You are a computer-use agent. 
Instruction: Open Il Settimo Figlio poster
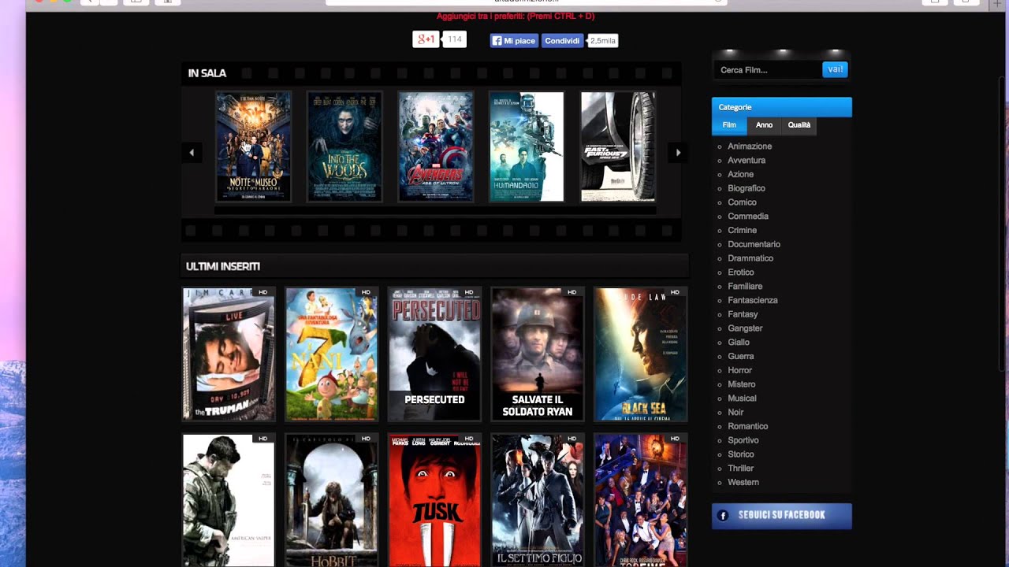click(x=538, y=500)
